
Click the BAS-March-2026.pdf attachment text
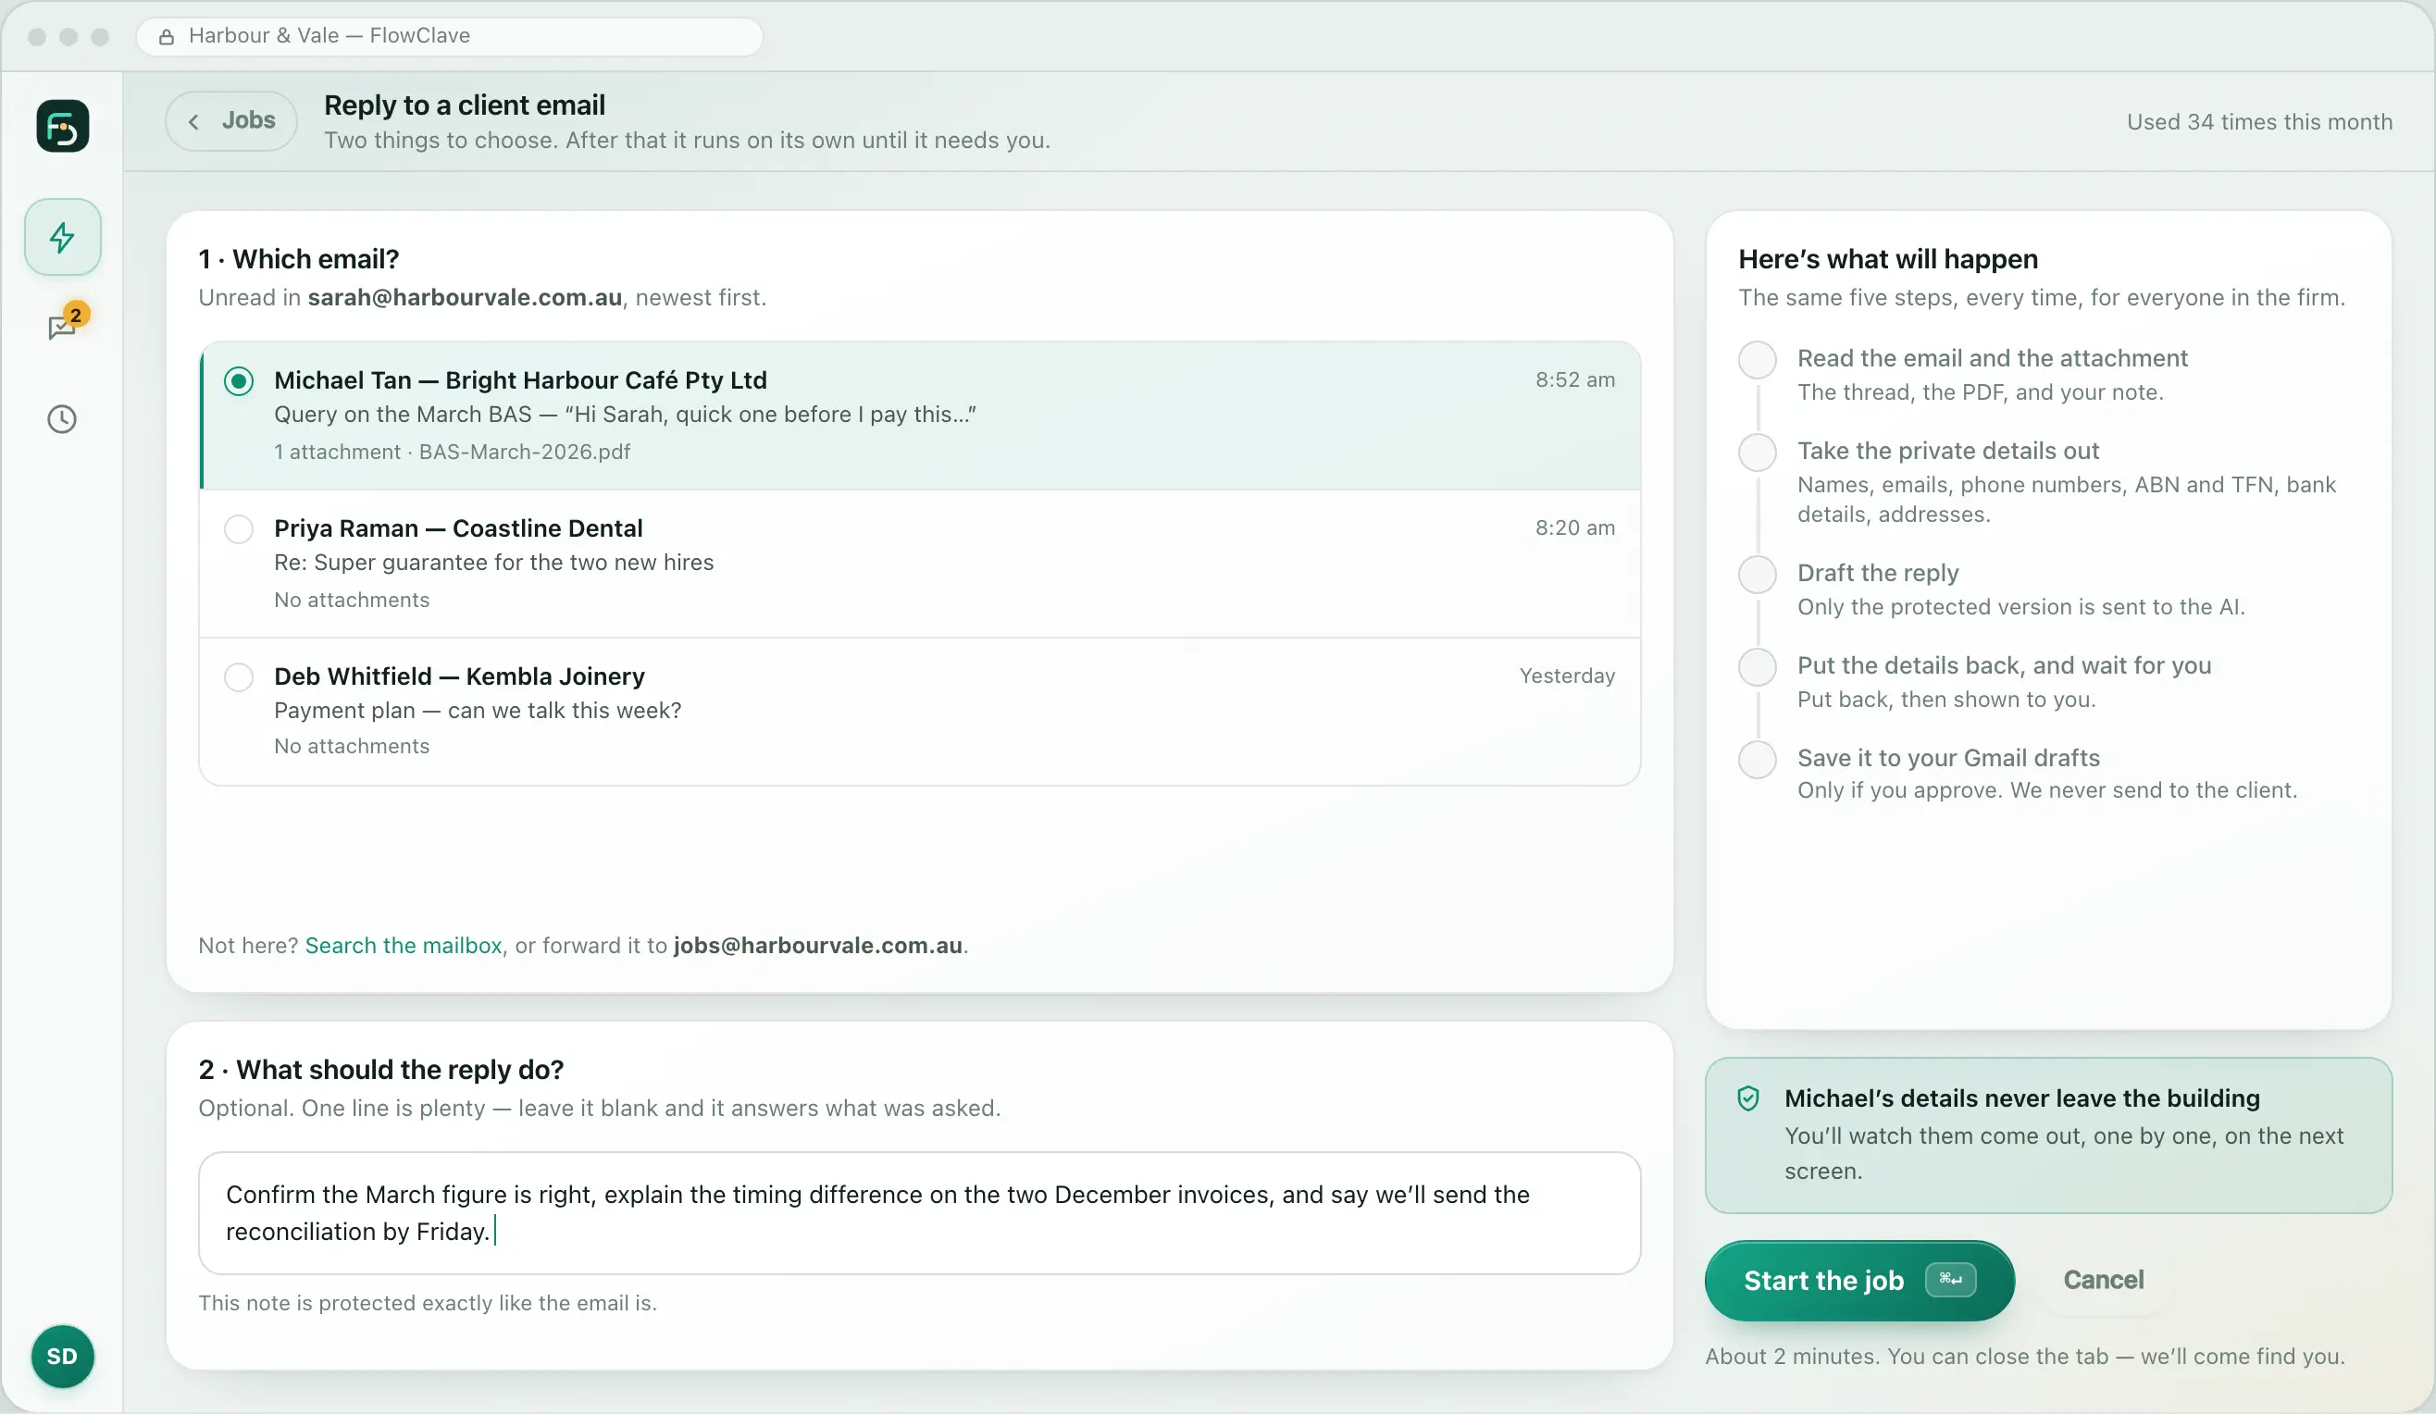[x=524, y=452]
